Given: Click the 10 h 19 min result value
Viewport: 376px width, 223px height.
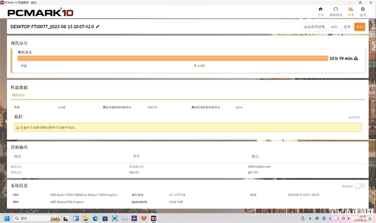Looking at the screenshot, I should (341, 58).
